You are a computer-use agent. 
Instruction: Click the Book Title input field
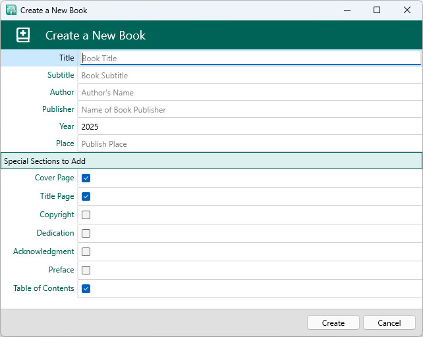[249, 58]
